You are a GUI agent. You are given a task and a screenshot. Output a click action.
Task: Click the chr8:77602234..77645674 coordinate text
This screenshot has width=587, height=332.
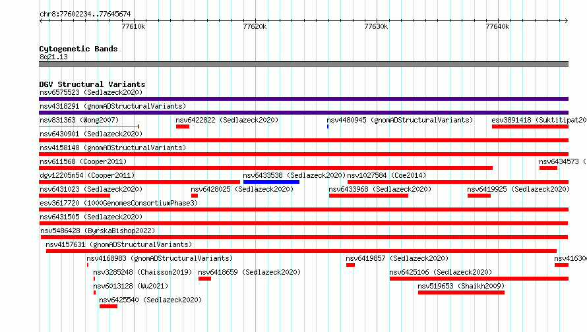point(85,14)
